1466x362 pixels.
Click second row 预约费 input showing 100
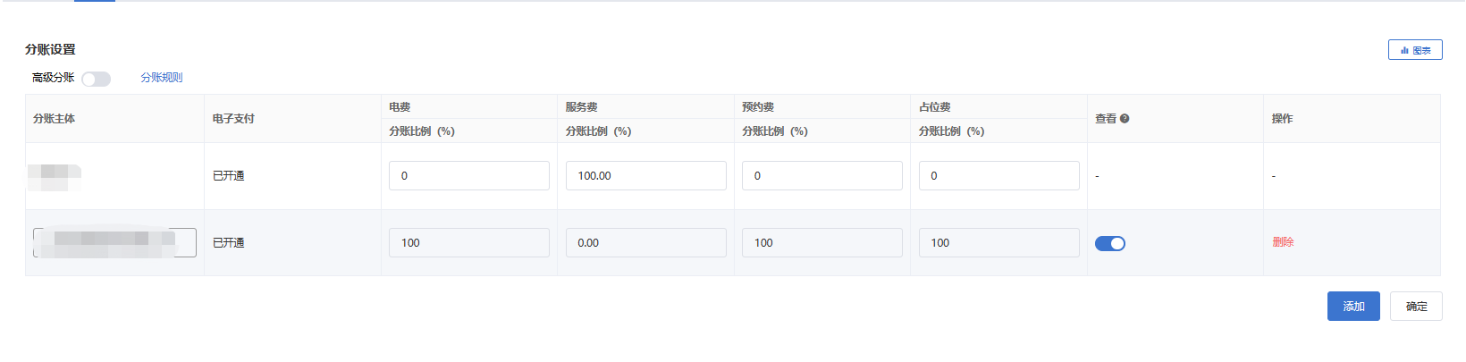[822, 242]
